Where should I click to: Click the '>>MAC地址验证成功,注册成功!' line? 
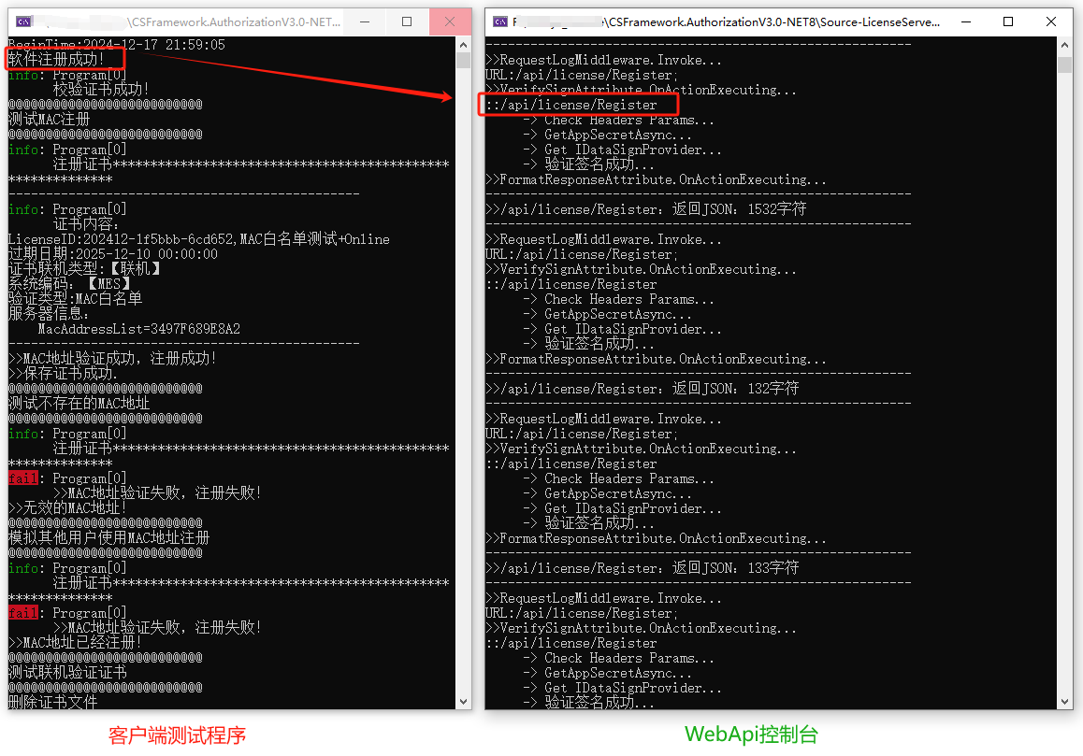click(112, 358)
